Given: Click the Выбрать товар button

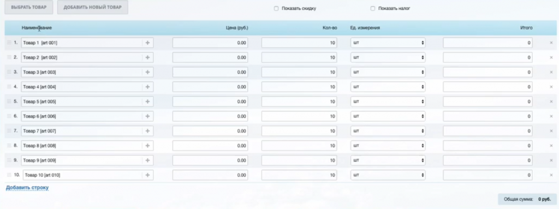Looking at the screenshot, I should [x=29, y=8].
